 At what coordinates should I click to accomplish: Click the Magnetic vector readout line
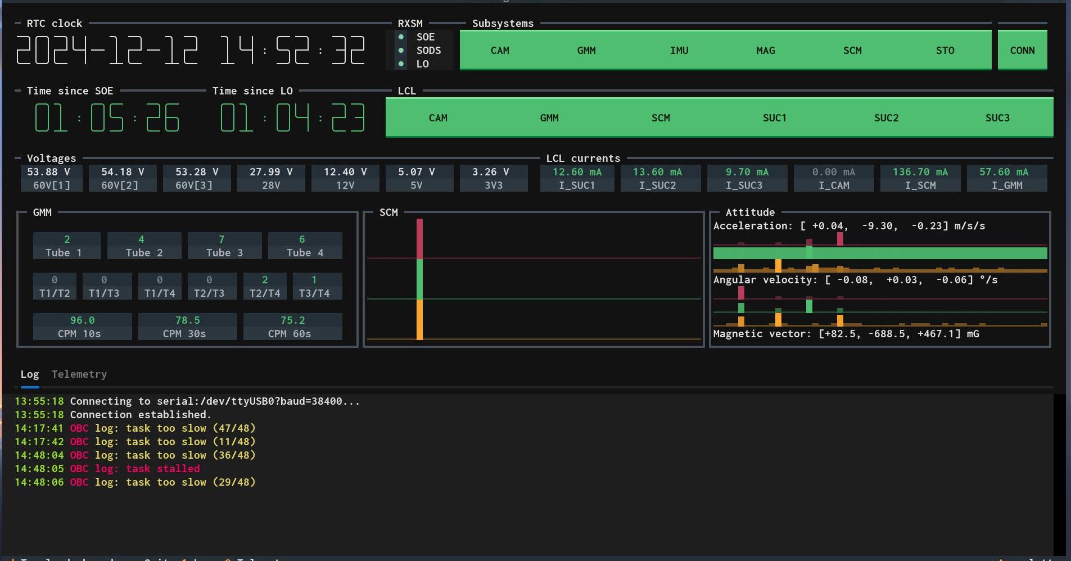click(846, 334)
